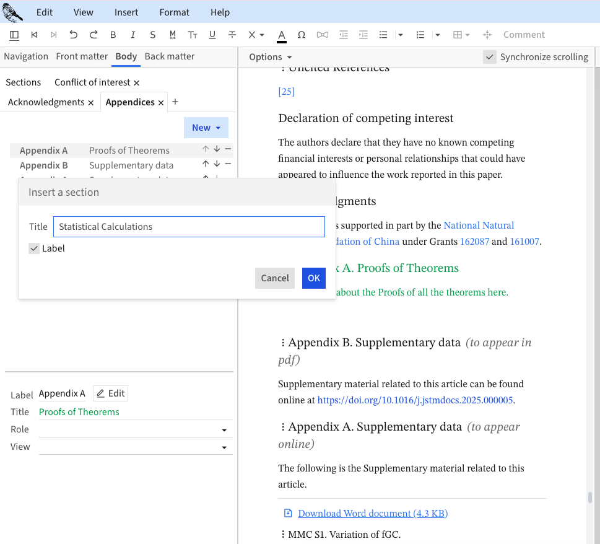Open the Format menu
Screen dimensions: 600x544
[174, 12]
